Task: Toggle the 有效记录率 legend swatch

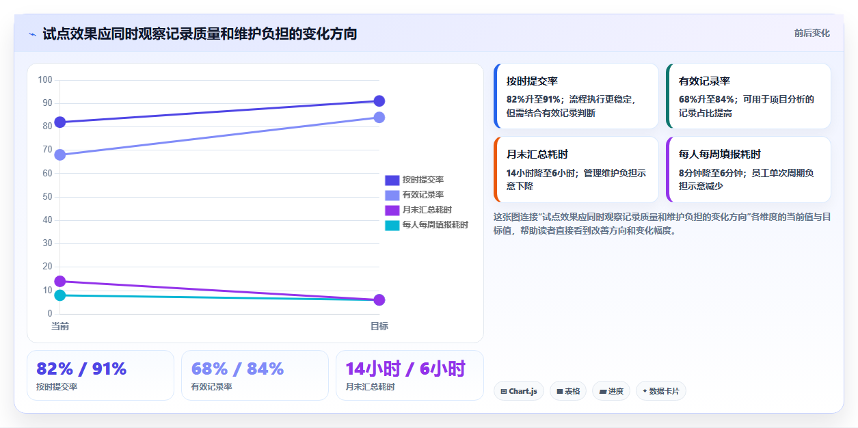Action: point(392,195)
